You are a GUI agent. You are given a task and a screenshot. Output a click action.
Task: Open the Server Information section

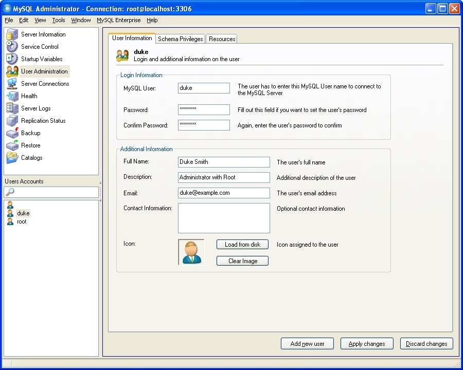tap(43, 34)
